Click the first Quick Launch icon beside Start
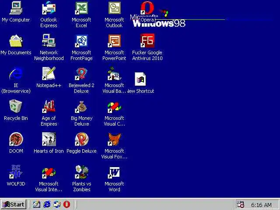 37,204
